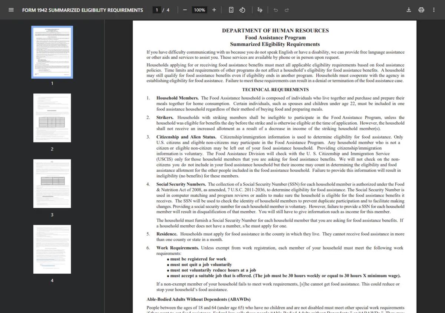445x313 pixels.
Task: Click the 100% zoom level field
Action: coord(200,10)
